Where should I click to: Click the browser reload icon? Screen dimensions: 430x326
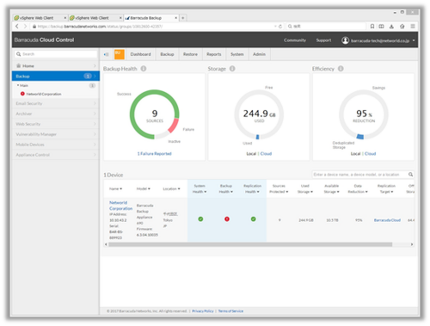(280, 26)
